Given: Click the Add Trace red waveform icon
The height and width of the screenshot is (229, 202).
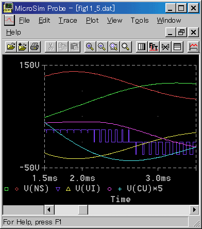Looking at the screenshot, I should pos(193,46).
